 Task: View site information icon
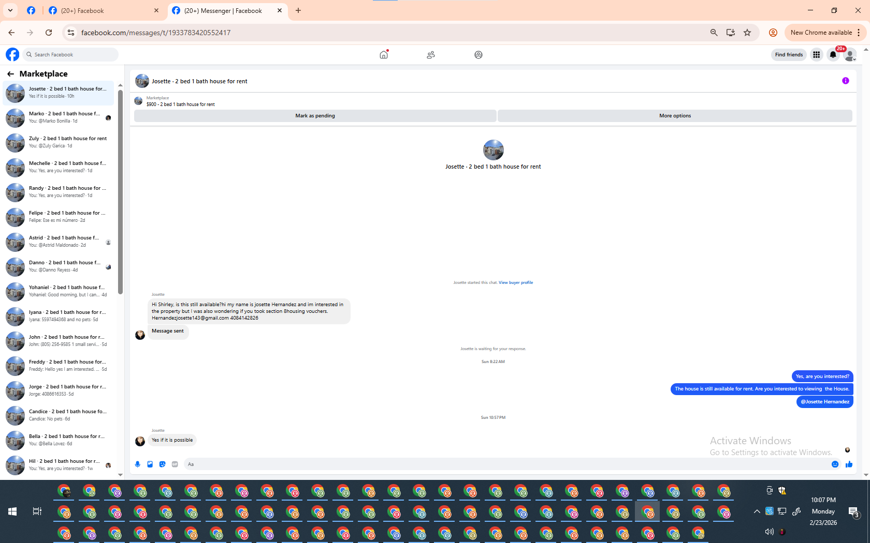click(x=71, y=33)
